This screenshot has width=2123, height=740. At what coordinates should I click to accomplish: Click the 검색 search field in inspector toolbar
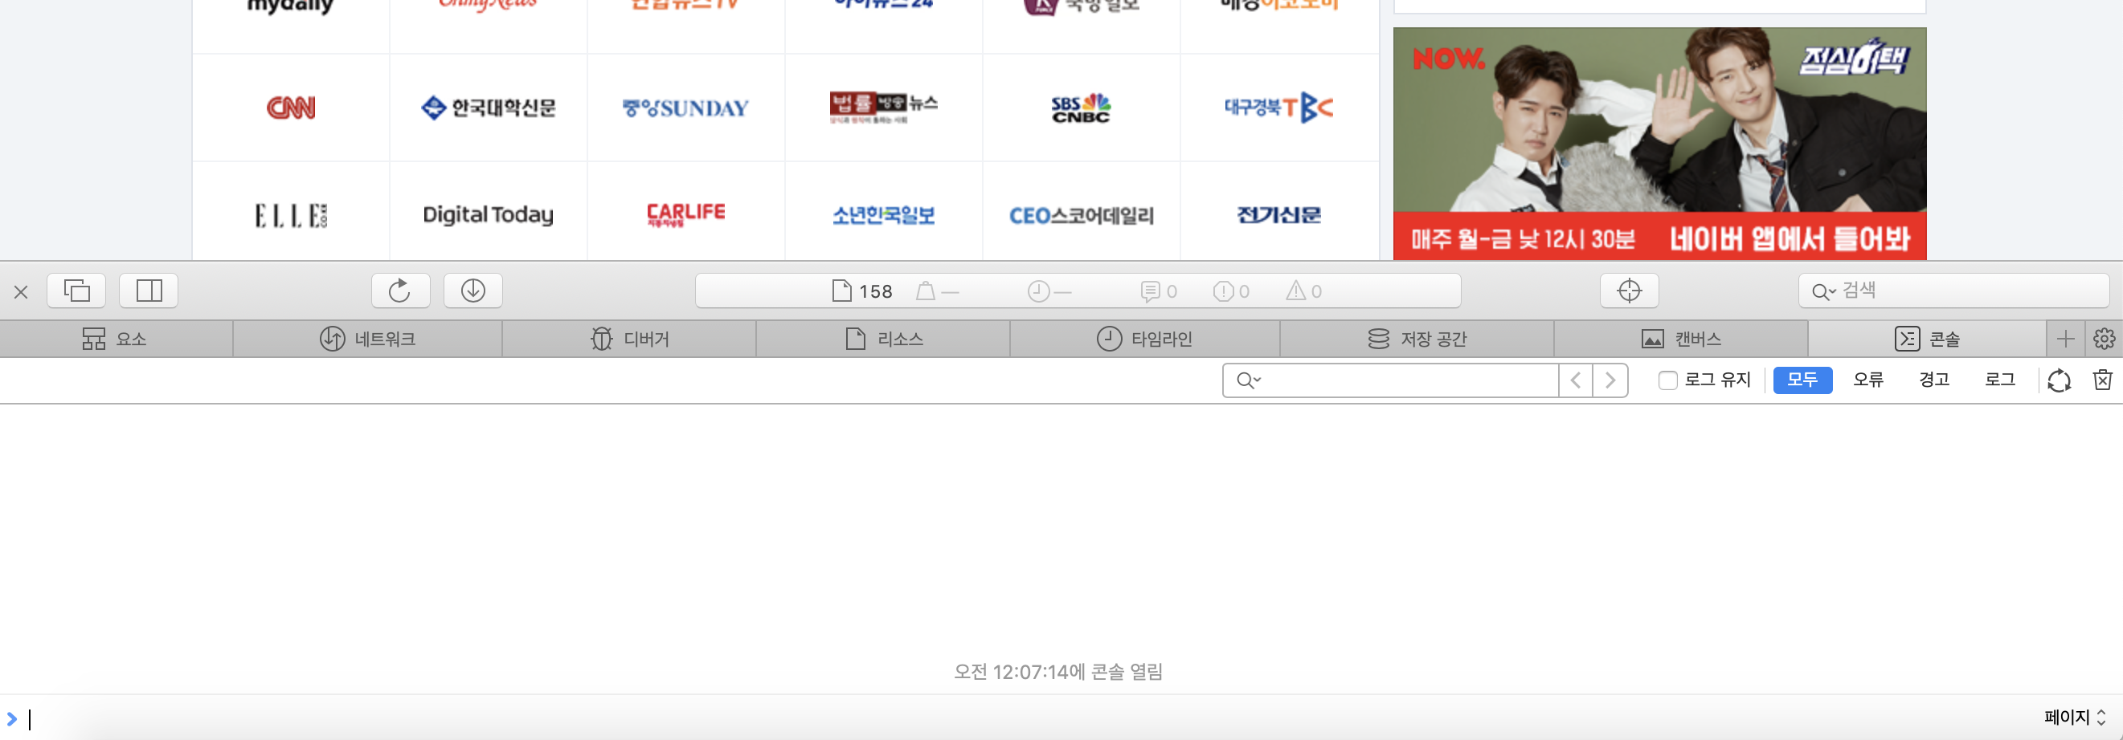1953,291
